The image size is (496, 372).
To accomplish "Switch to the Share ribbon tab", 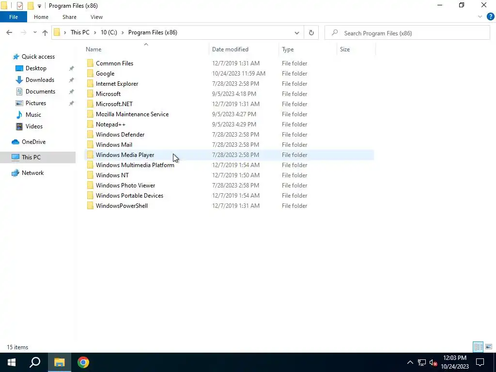I will (x=69, y=17).
